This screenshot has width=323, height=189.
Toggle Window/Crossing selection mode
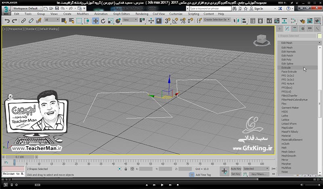pos(87,21)
